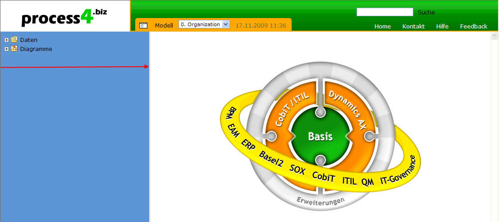Select the Diagramme tree item

point(36,49)
